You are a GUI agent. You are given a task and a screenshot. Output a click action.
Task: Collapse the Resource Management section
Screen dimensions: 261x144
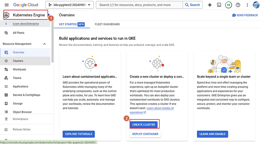tap(44, 44)
